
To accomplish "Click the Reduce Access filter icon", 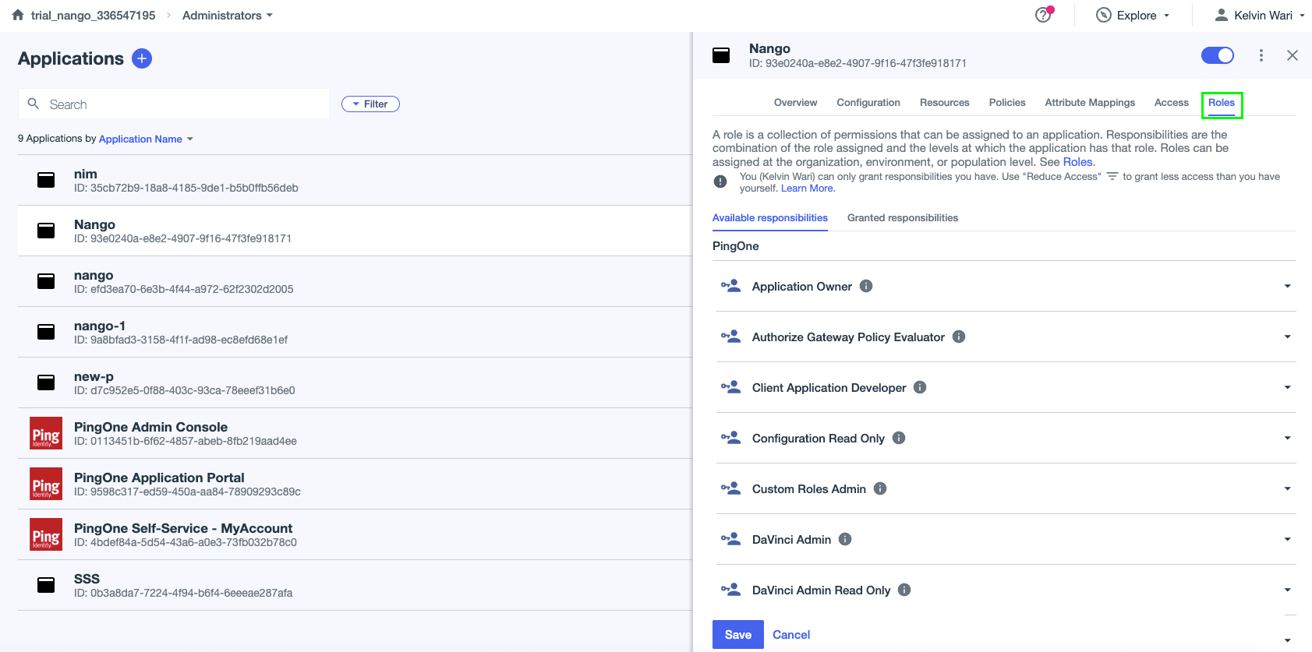I will pyautogui.click(x=1112, y=177).
